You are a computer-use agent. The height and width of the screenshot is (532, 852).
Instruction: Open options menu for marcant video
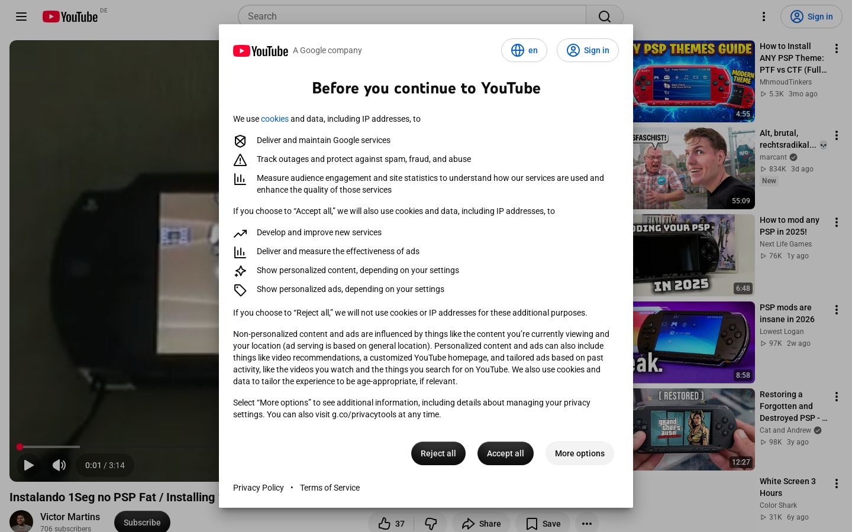coord(837,135)
